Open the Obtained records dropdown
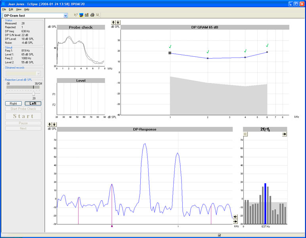This screenshot has height=238, width=306. pyautogui.click(x=38, y=74)
